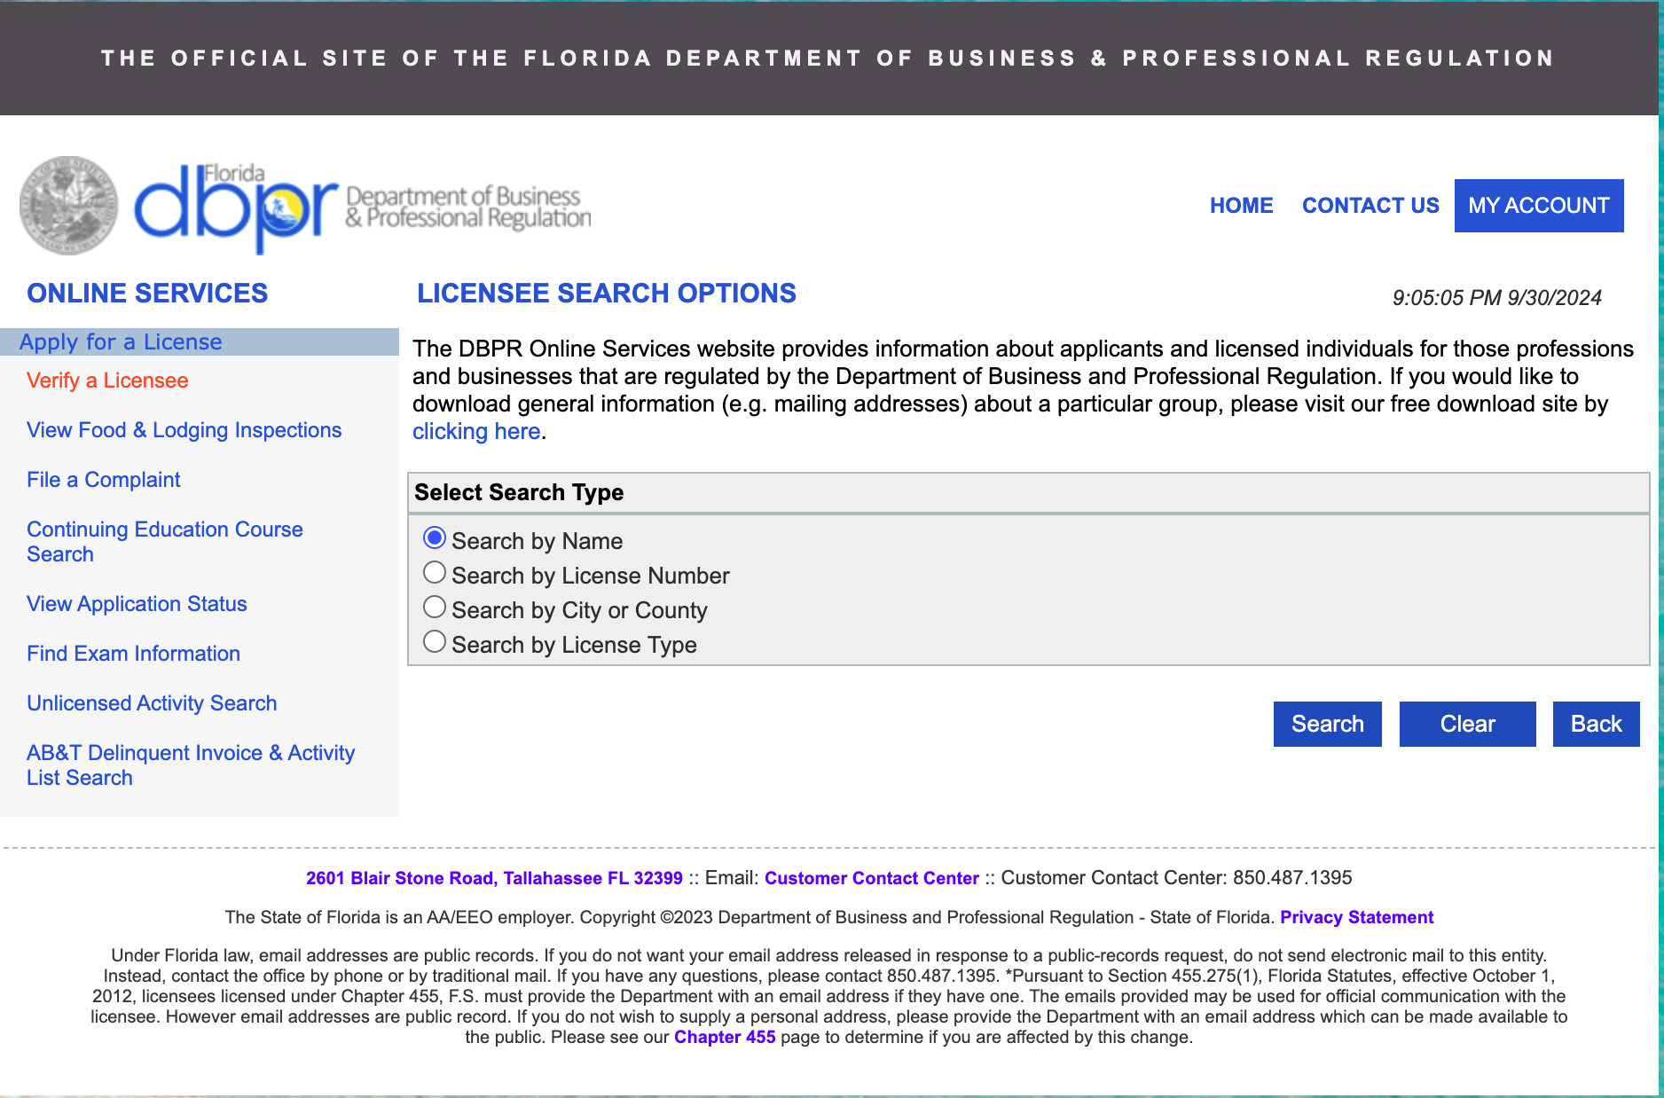Screen dimensions: 1664x1098
Task: Open the Privacy Statement footer link
Action: pos(1356,917)
